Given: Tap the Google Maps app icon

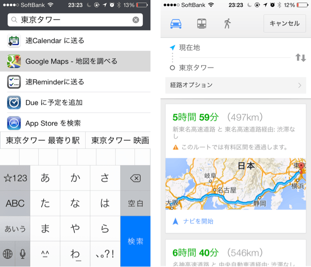Looking at the screenshot, I should [x=14, y=61].
